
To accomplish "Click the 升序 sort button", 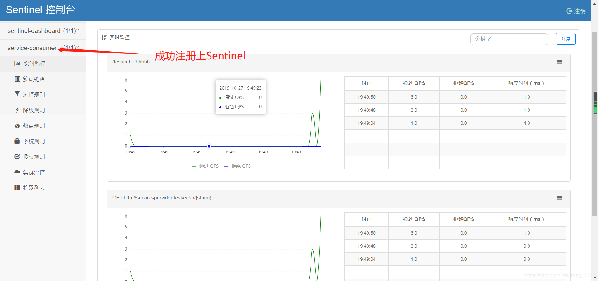I will [x=566, y=39].
